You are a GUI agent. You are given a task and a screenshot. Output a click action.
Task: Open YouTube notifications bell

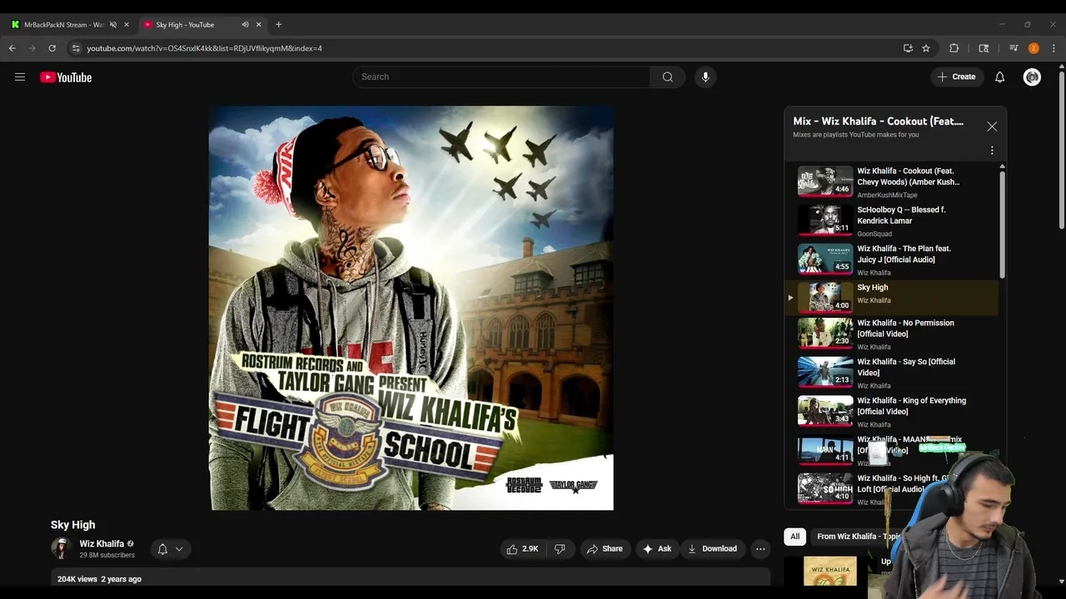tap(999, 77)
